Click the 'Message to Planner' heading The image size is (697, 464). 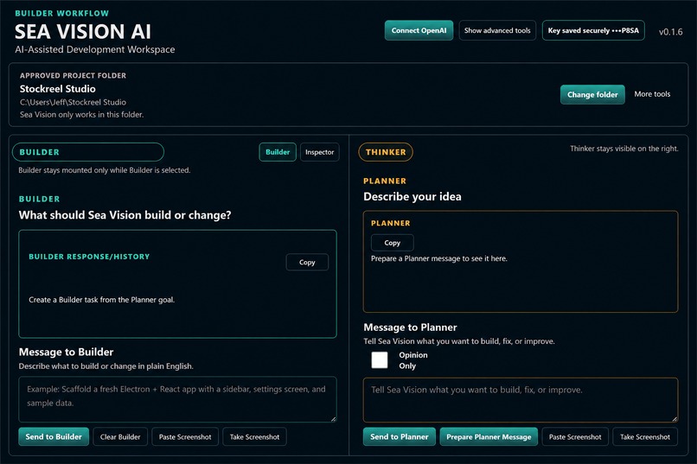pos(410,327)
